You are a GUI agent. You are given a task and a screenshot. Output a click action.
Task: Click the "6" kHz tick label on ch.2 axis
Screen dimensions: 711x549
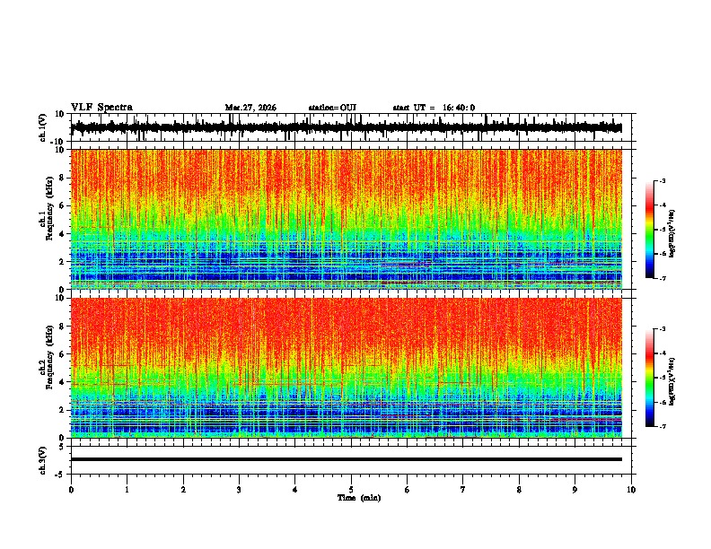[x=62, y=354]
